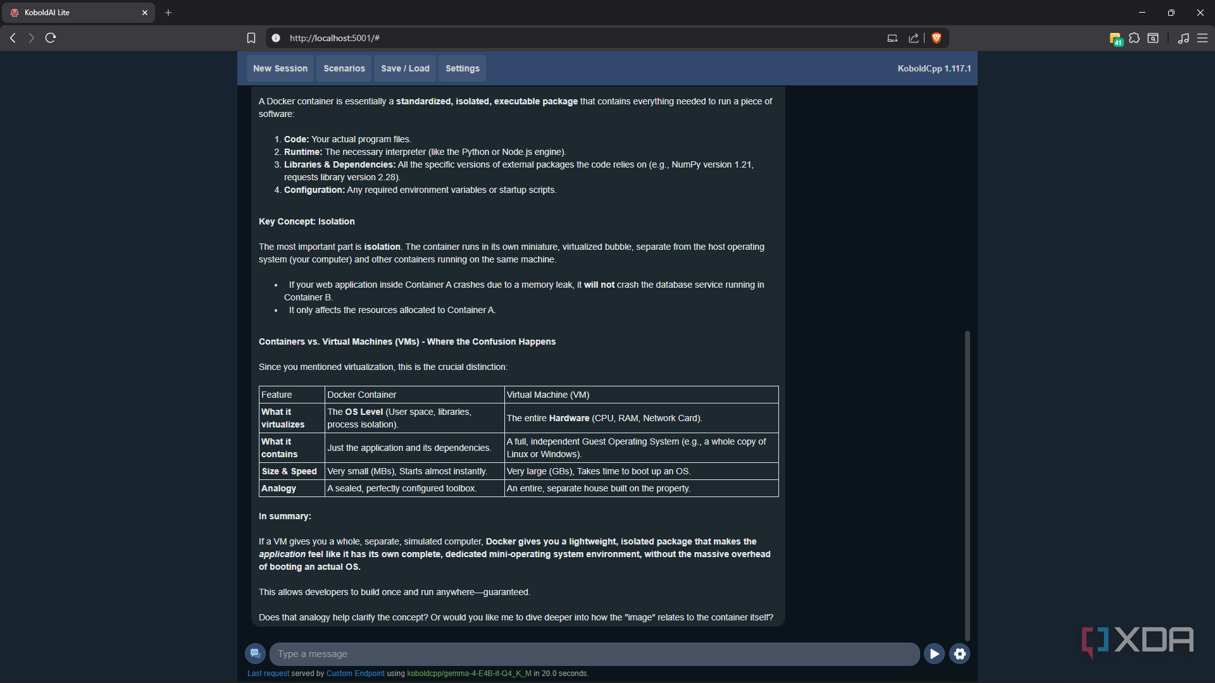Click the chat vertical scrollbar
Screen dimensions: 1215x683
[x=967, y=485]
